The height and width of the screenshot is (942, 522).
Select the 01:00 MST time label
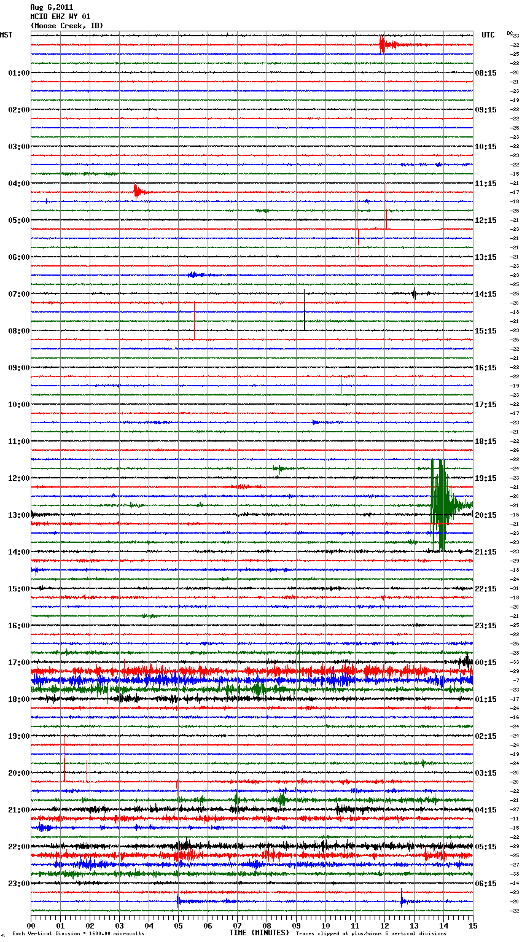click(19, 73)
